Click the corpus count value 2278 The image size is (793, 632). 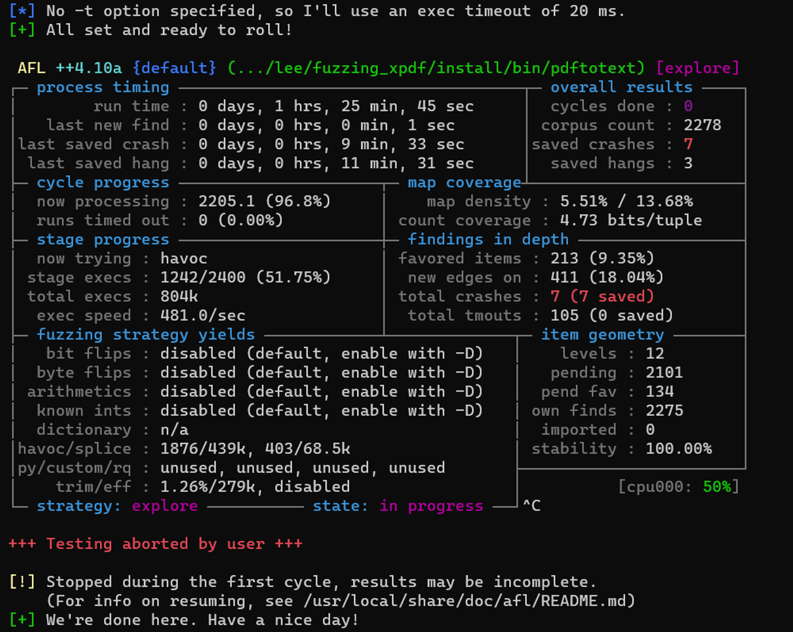[x=702, y=125]
